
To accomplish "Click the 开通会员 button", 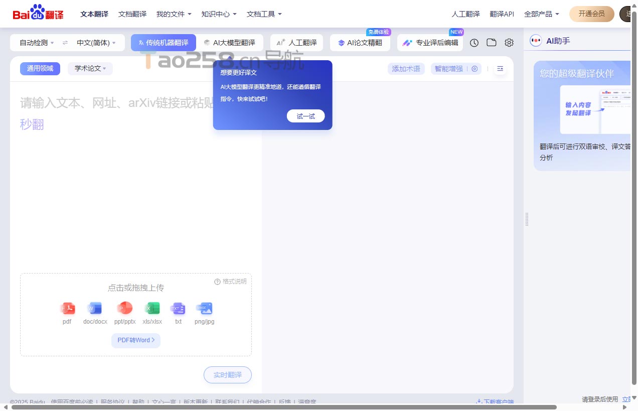I will [x=592, y=14].
